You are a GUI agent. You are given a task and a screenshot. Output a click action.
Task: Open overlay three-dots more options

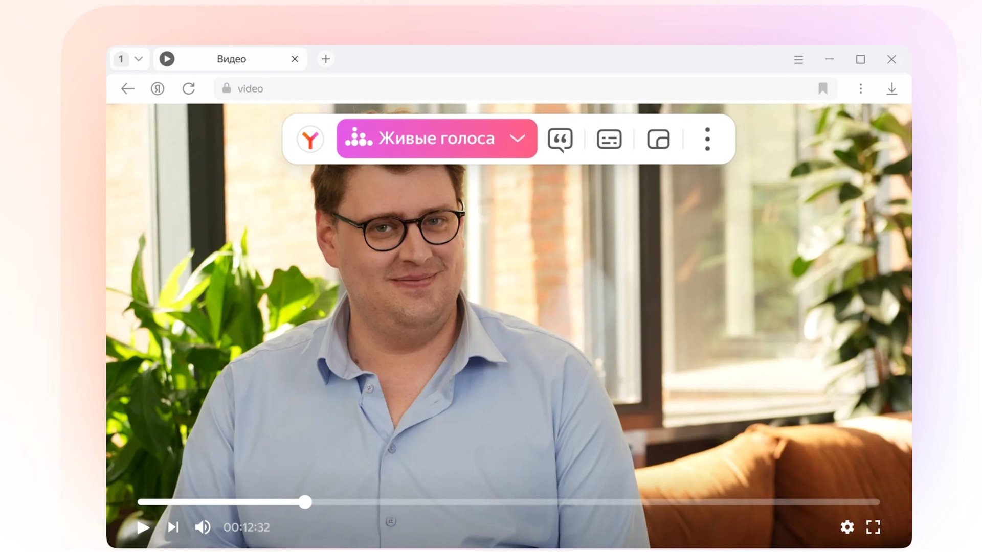coord(707,139)
